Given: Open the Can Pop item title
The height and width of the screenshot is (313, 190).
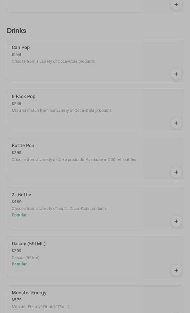Looking at the screenshot, I should tap(21, 48).
